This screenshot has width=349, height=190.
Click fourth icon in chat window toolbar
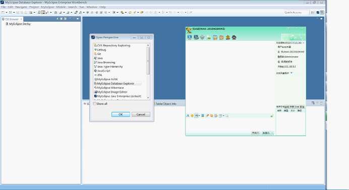[x=209, y=38]
